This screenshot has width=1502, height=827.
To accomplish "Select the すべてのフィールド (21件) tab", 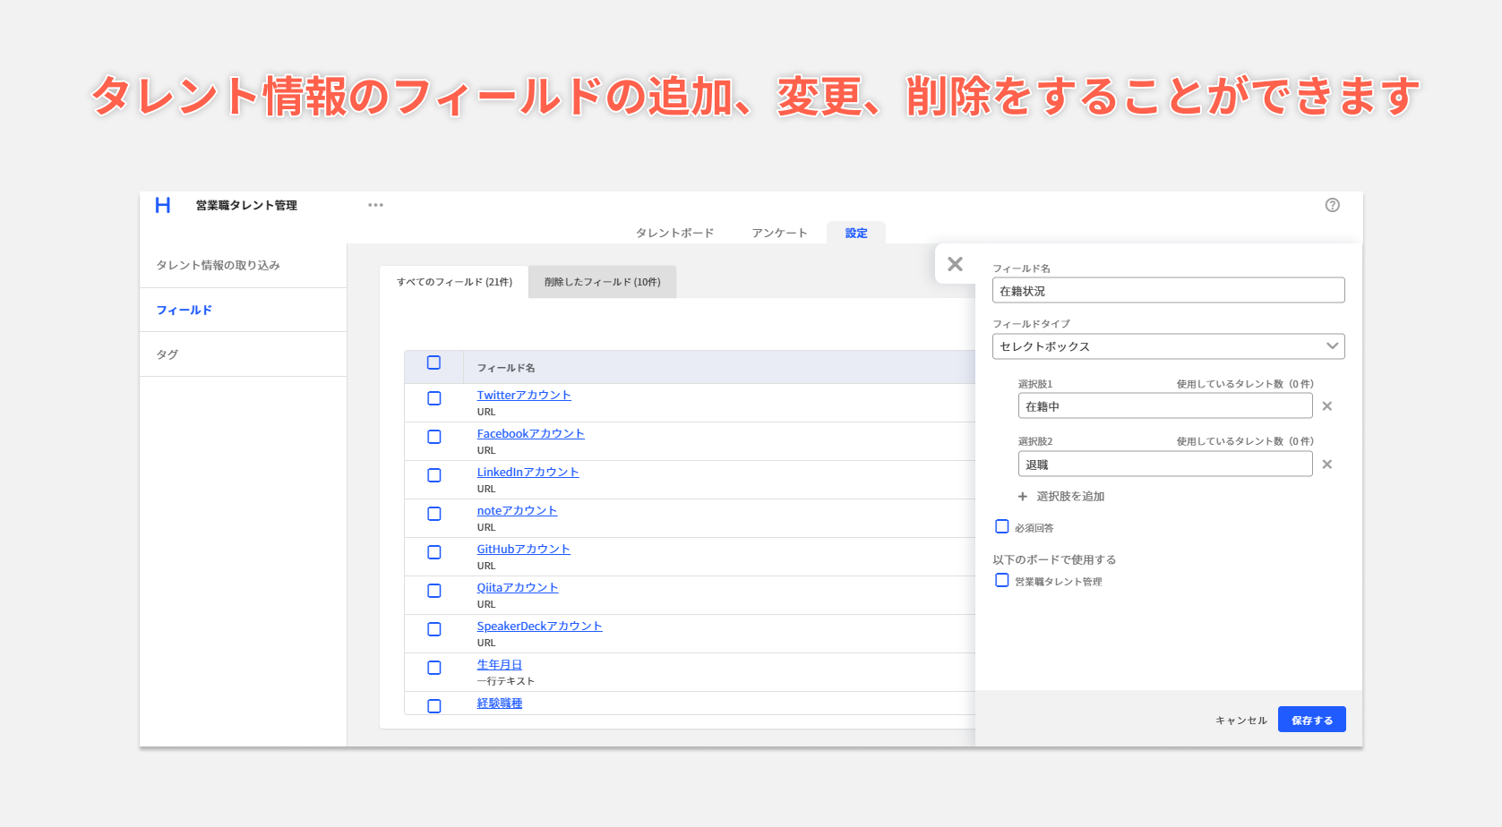I will click(x=454, y=282).
